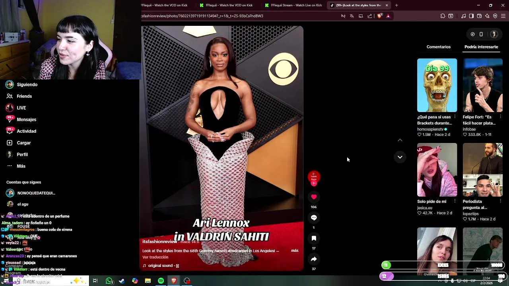Open the Día 99 skull video thumbnail

point(437,85)
